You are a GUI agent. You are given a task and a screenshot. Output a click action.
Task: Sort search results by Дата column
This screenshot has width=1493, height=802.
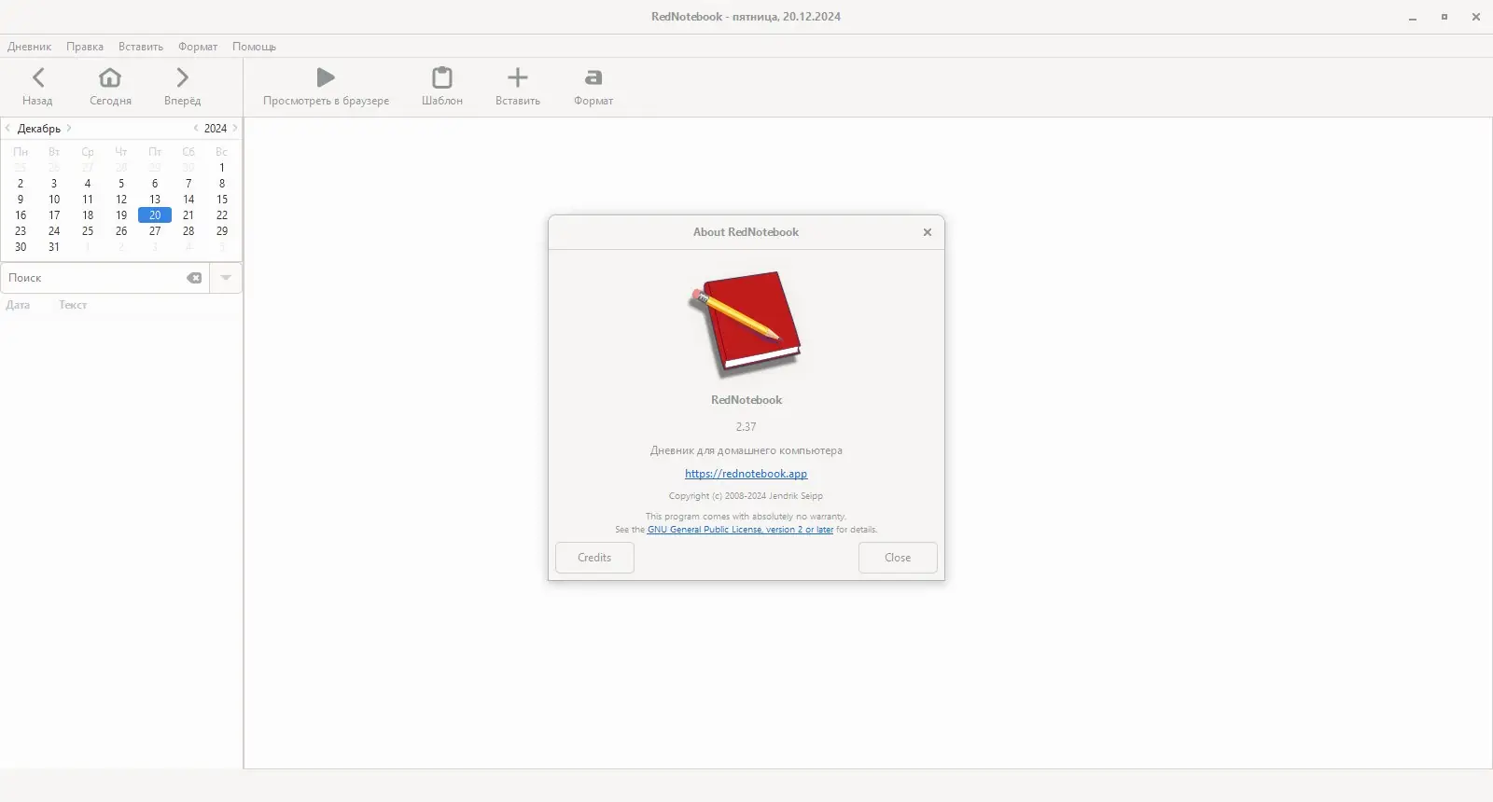coord(18,305)
